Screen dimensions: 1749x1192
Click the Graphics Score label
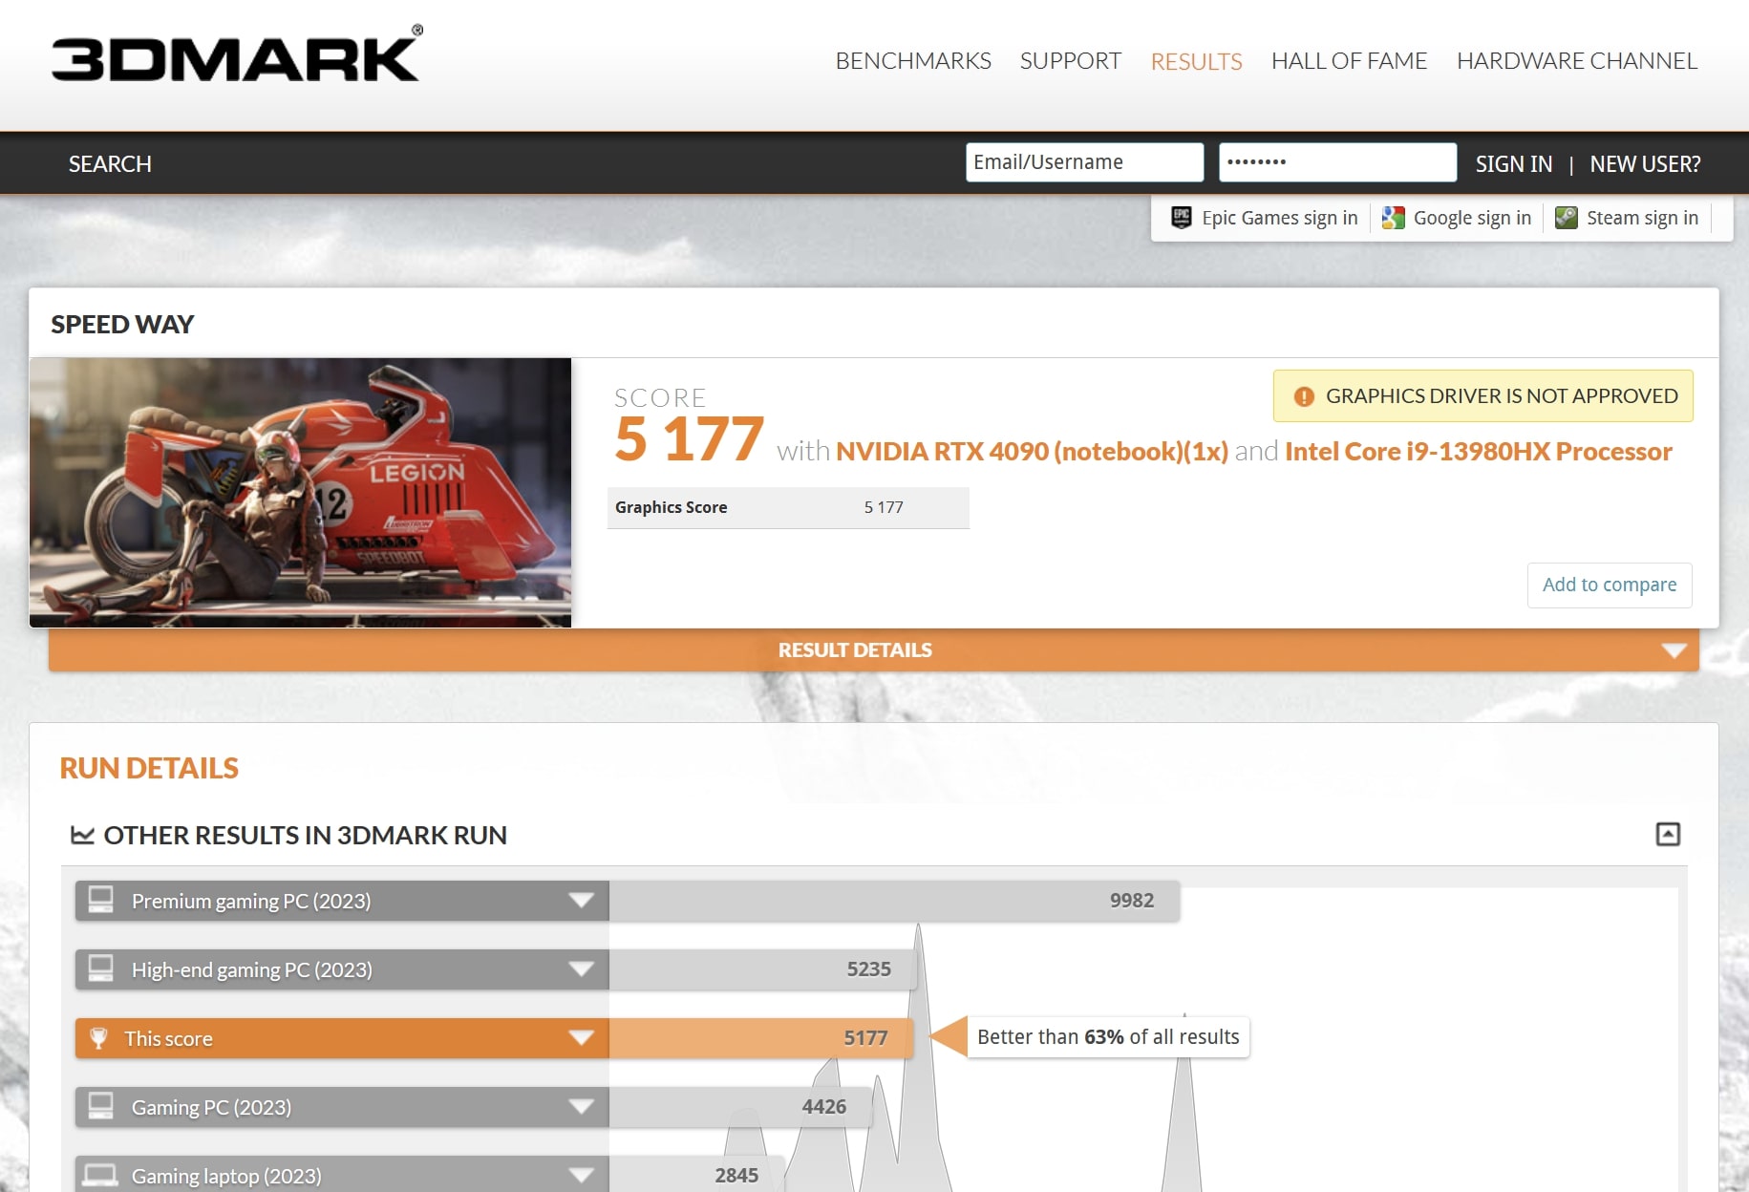coord(671,507)
